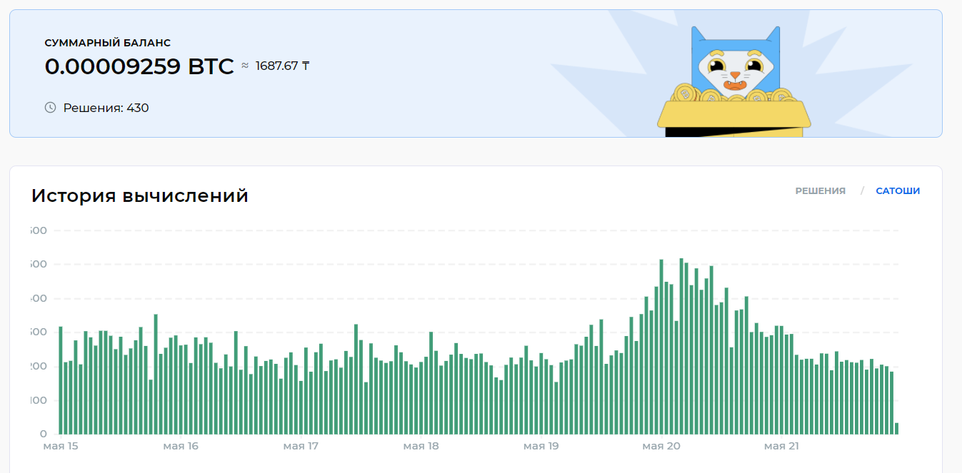The width and height of the screenshot is (962, 473).
Task: Select the мая 15 date label
Action: 61,447
